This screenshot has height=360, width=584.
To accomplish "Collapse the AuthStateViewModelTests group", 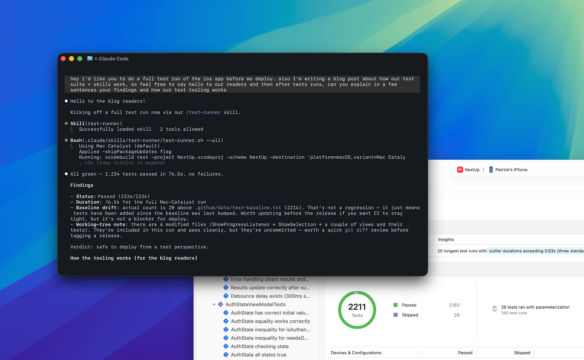I will [x=214, y=304].
